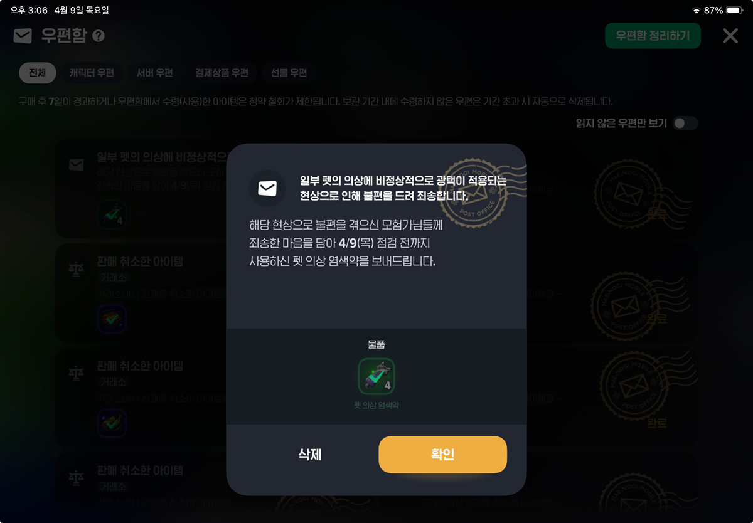Click the 펫 의상 염색약 item icon in dialog

(376, 376)
